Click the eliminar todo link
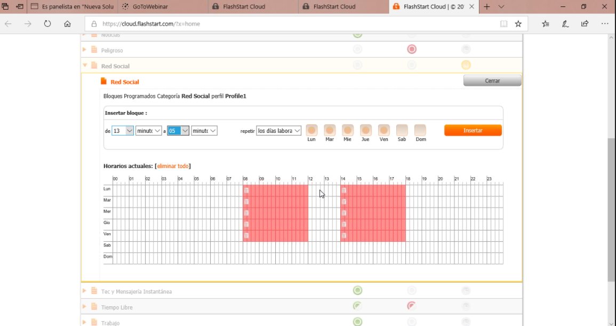616x326 pixels. 172,166
